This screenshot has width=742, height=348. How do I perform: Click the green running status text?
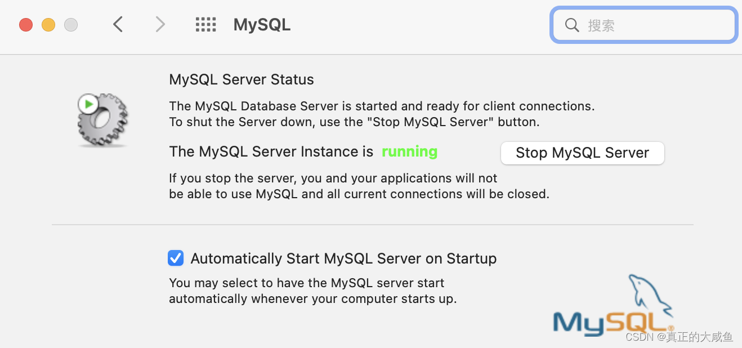(x=409, y=151)
